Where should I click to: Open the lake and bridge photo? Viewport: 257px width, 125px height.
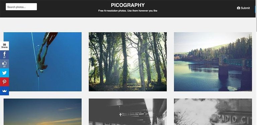pyautogui.click(x=213, y=62)
